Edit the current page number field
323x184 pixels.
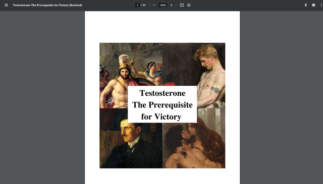137,5
